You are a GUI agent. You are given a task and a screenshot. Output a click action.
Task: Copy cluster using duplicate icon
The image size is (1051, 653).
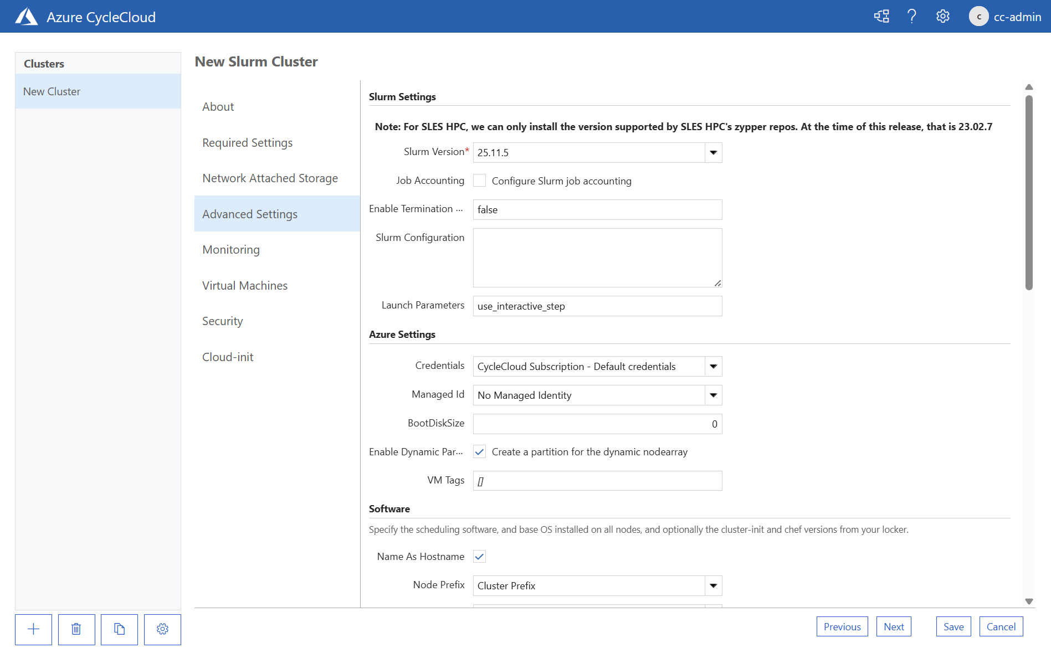(x=119, y=629)
